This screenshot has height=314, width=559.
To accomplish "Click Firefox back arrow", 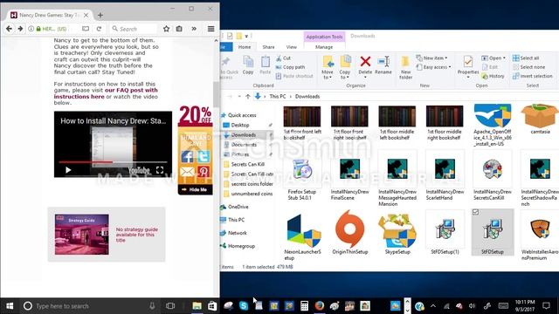I will pyautogui.click(x=9, y=29).
